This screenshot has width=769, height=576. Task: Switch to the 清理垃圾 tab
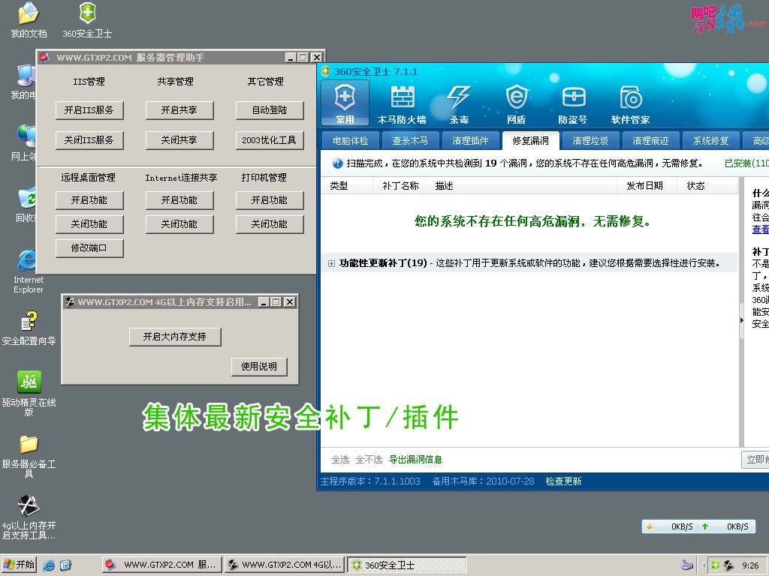590,141
